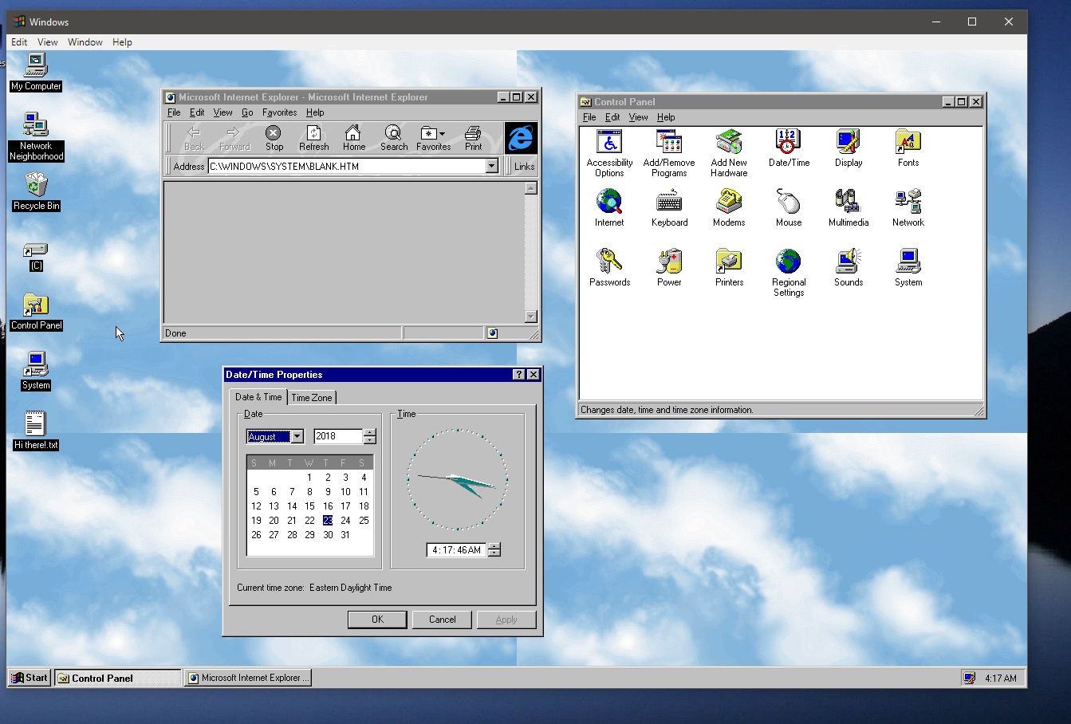Select the Recycle Bin desktop icon
Image resolution: width=1071 pixels, height=724 pixels.
coord(36,192)
